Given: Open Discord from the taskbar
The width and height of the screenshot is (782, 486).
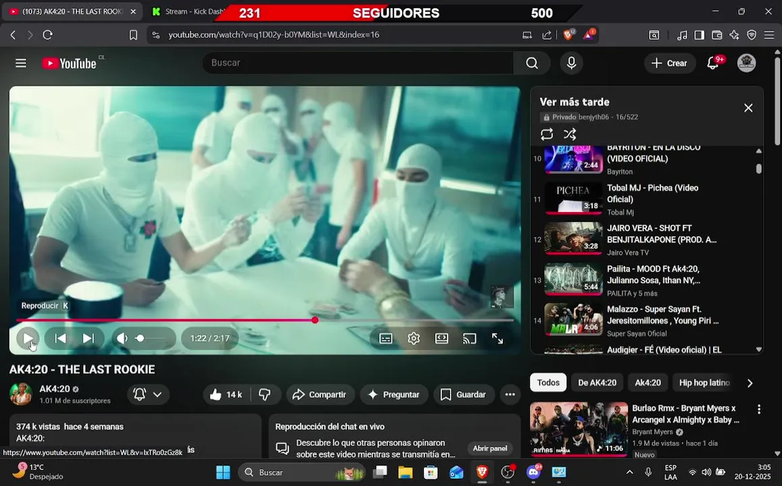Looking at the screenshot, I should pos(533,471).
